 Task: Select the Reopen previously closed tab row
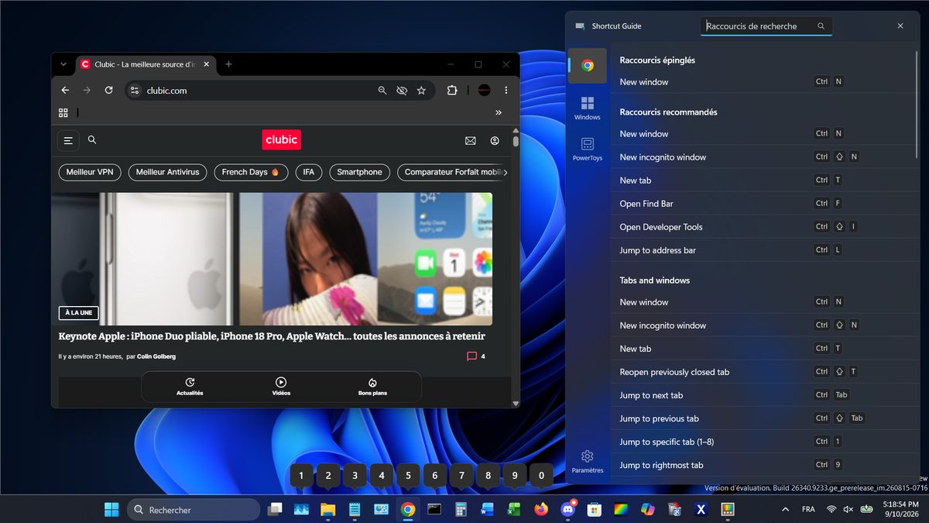point(765,372)
